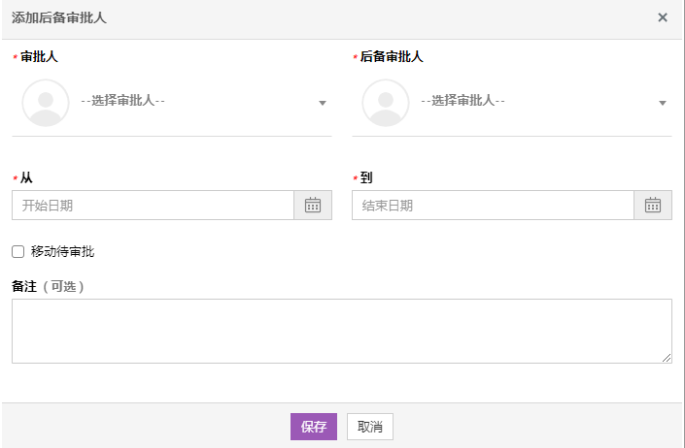Focus the 开始日期 input field

(x=153, y=206)
